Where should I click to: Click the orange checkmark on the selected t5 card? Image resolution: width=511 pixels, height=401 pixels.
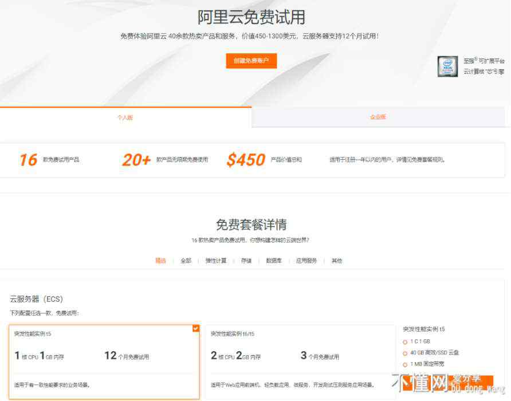[196, 328]
